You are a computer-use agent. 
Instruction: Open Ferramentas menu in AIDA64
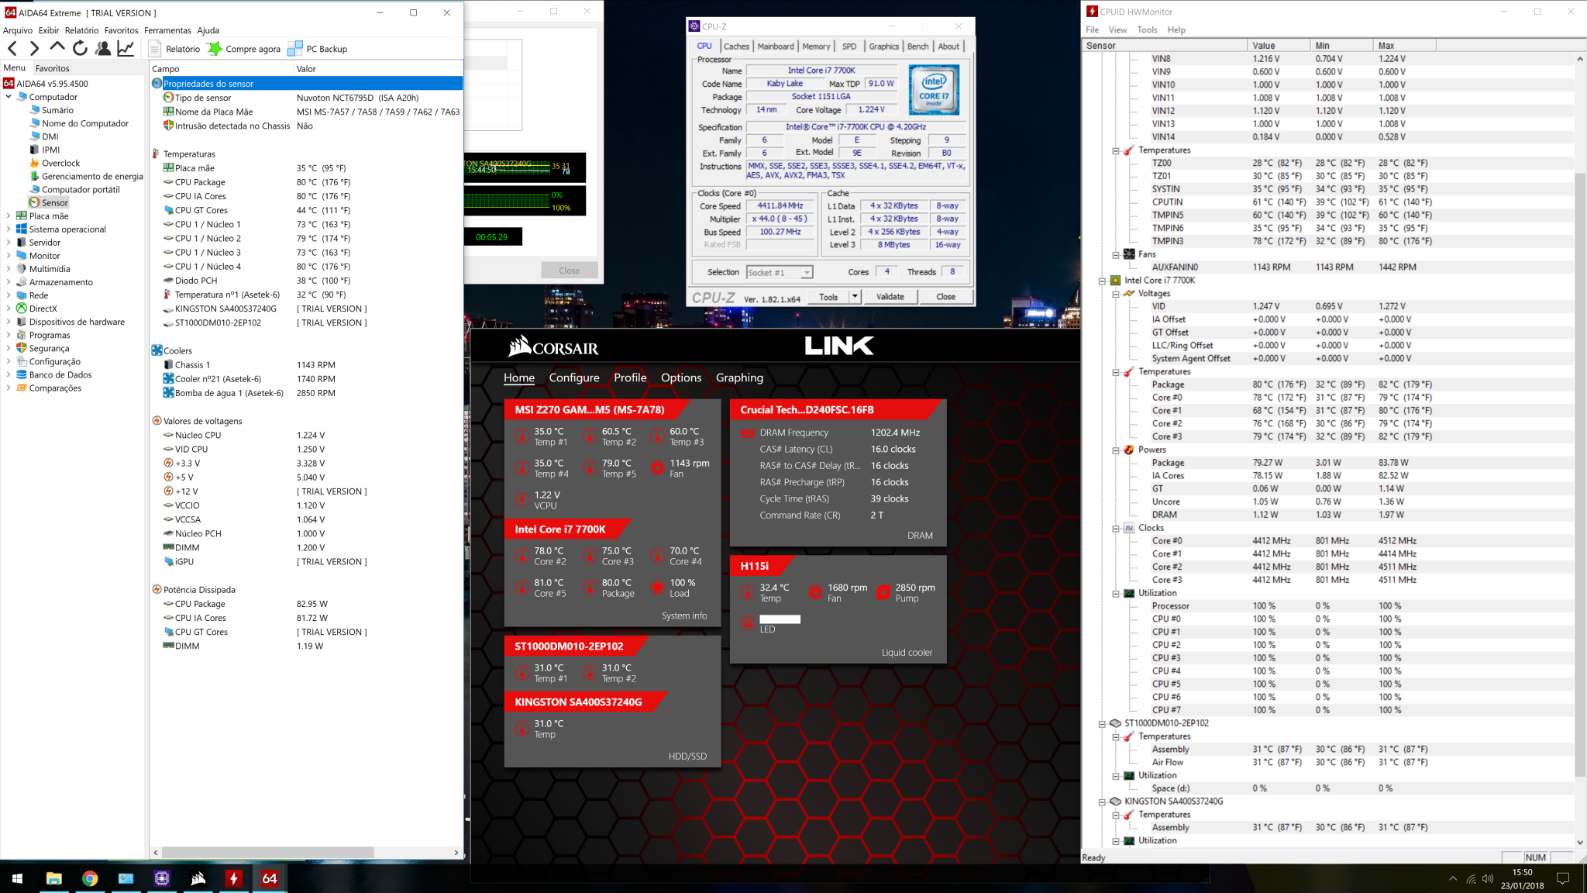coord(167,30)
